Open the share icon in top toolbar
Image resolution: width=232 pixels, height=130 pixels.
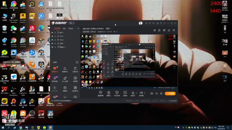pyautogui.click(x=174, y=30)
